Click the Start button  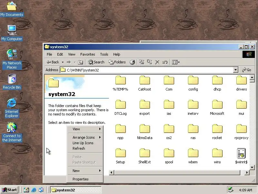coord(9,190)
